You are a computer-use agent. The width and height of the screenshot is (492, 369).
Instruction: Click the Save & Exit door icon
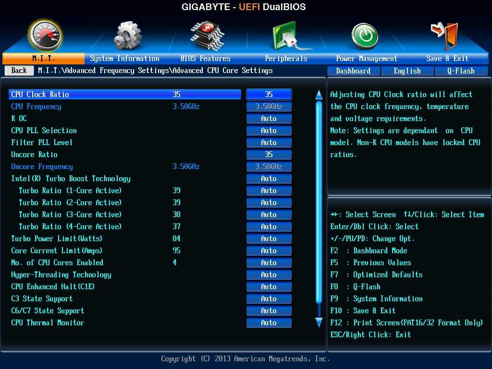click(x=444, y=35)
